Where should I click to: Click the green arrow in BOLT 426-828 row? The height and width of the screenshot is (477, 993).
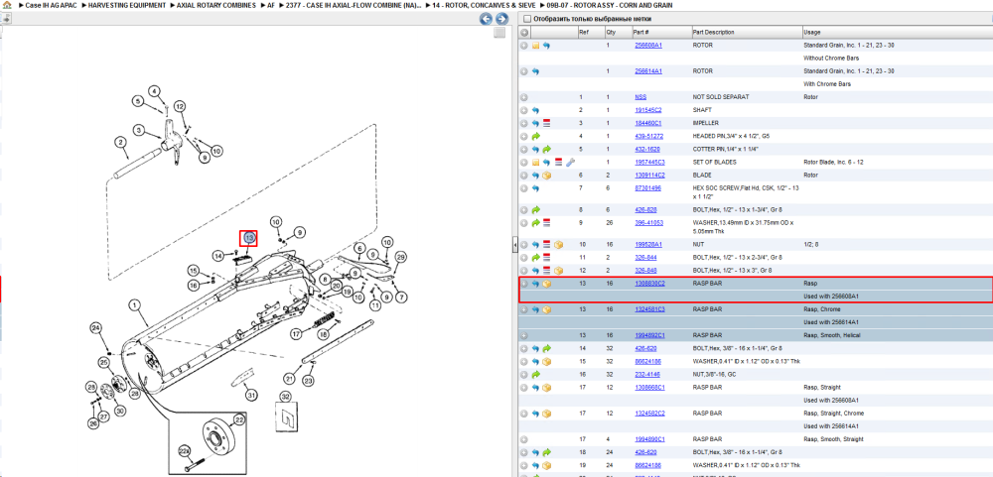535,209
